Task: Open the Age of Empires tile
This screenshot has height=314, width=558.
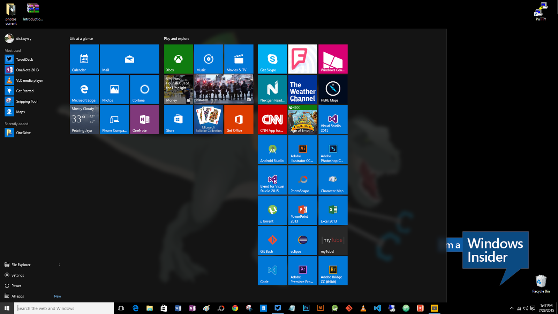Action: (303, 120)
